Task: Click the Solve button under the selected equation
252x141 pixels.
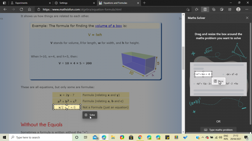Action: tap(90, 115)
